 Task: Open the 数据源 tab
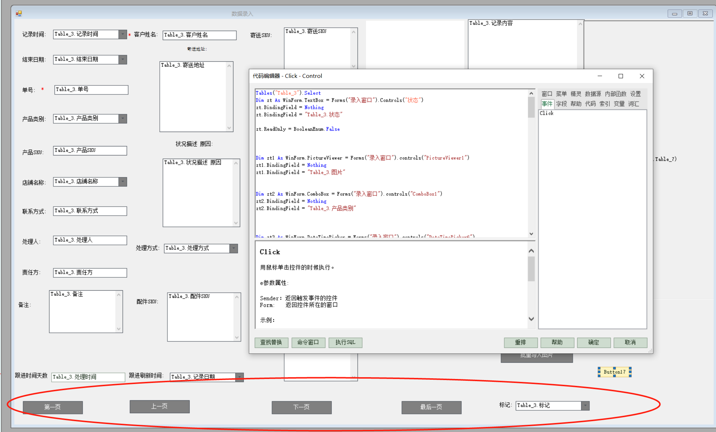pyautogui.click(x=593, y=94)
